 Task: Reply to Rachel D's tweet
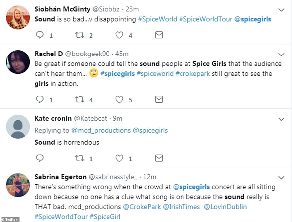(x=40, y=99)
